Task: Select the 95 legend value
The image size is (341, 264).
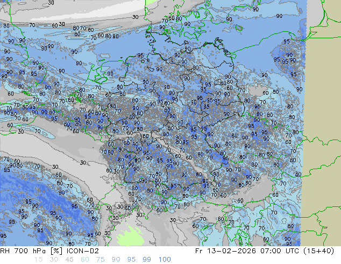Action: point(132,260)
